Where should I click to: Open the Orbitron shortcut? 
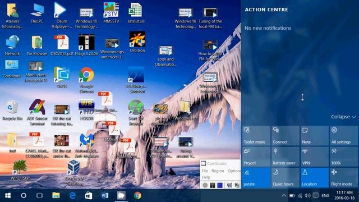tap(137, 42)
